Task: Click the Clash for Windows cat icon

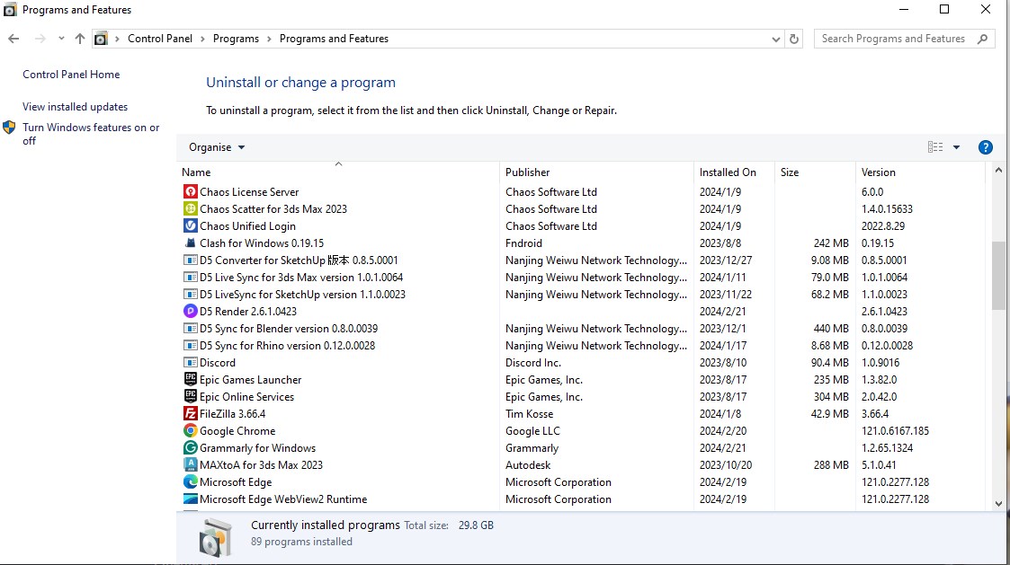Action: pyautogui.click(x=190, y=243)
